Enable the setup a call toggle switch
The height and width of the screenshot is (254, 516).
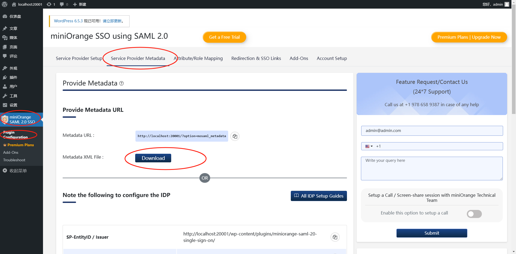coord(474,214)
